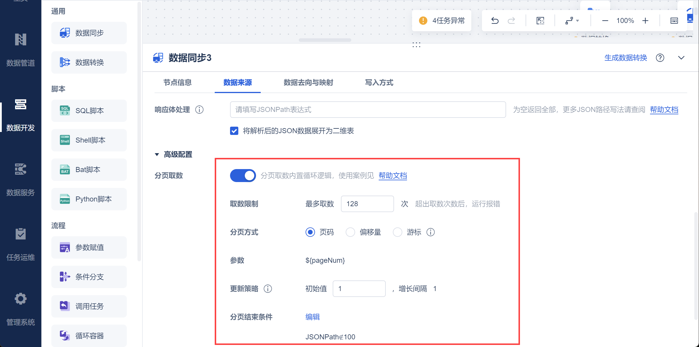This screenshot has width=699, height=347.
Task: Click the zoom in plus icon
Action: 645,21
